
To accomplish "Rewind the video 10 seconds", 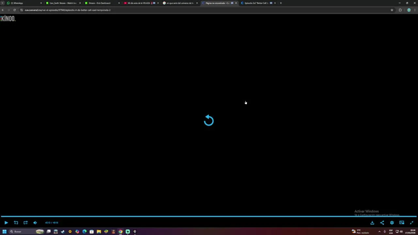I will coord(16,223).
